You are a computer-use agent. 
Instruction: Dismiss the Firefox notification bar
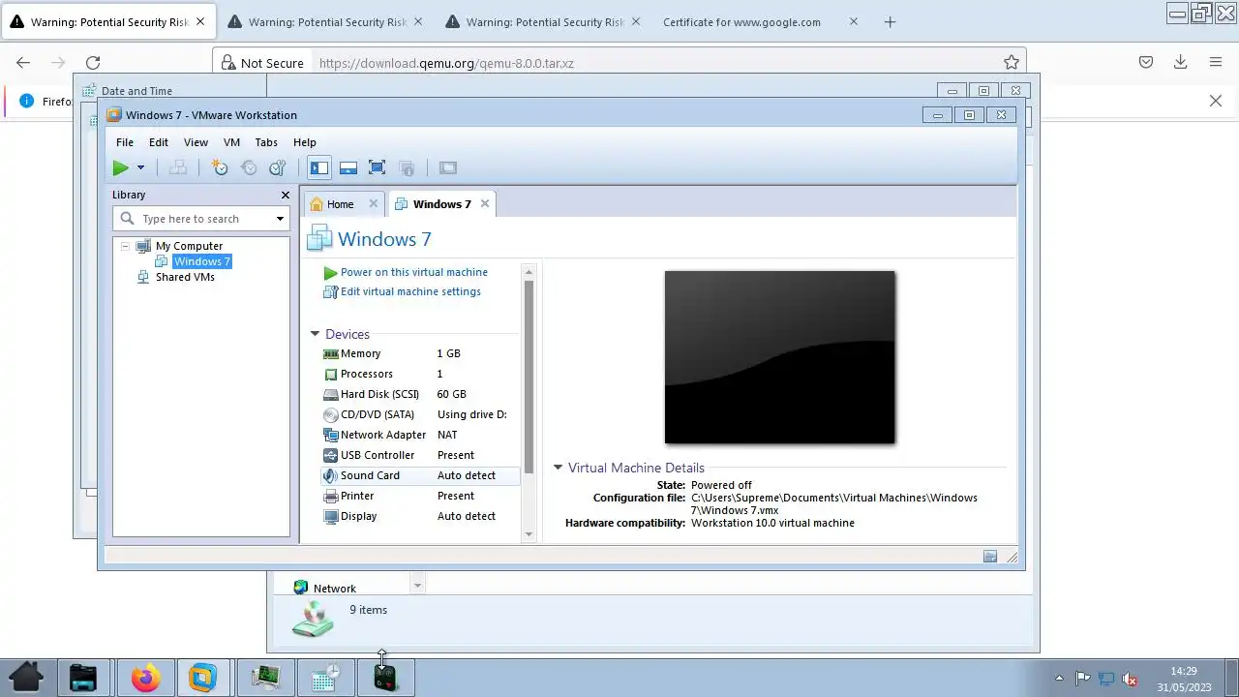point(1216,101)
